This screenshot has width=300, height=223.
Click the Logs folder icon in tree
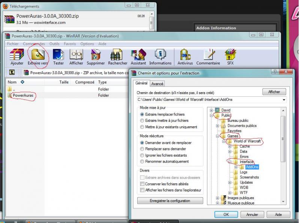pyautogui.click(x=236, y=172)
